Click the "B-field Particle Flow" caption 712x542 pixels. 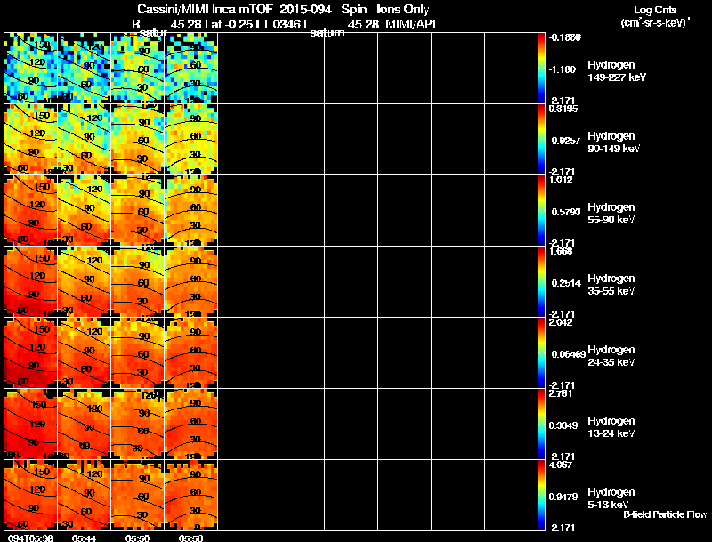coord(665,514)
